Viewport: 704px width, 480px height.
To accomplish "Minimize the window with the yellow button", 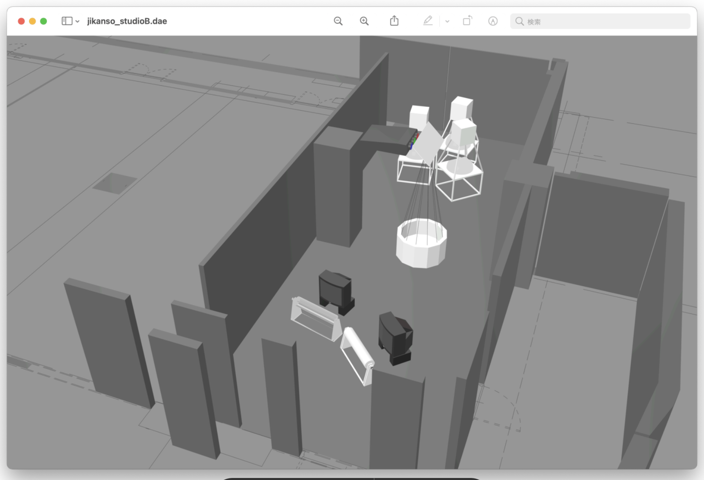I will pos(32,21).
